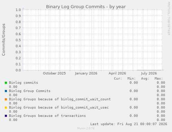Image resolution: width=172 pixels, height=132 pixels.
Task: Click the blue Binlog Group Commits swatch
Action: coord(6,91)
